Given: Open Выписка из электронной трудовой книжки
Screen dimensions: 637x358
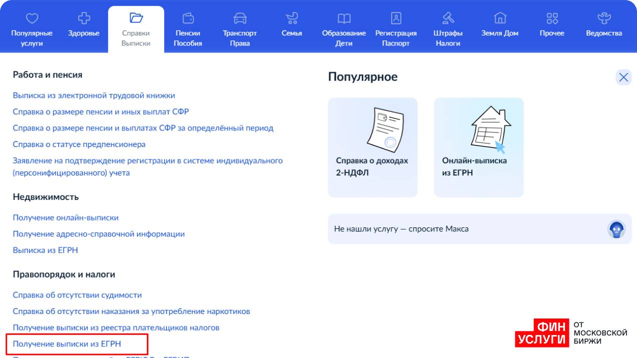Looking at the screenshot, I should coord(94,95).
